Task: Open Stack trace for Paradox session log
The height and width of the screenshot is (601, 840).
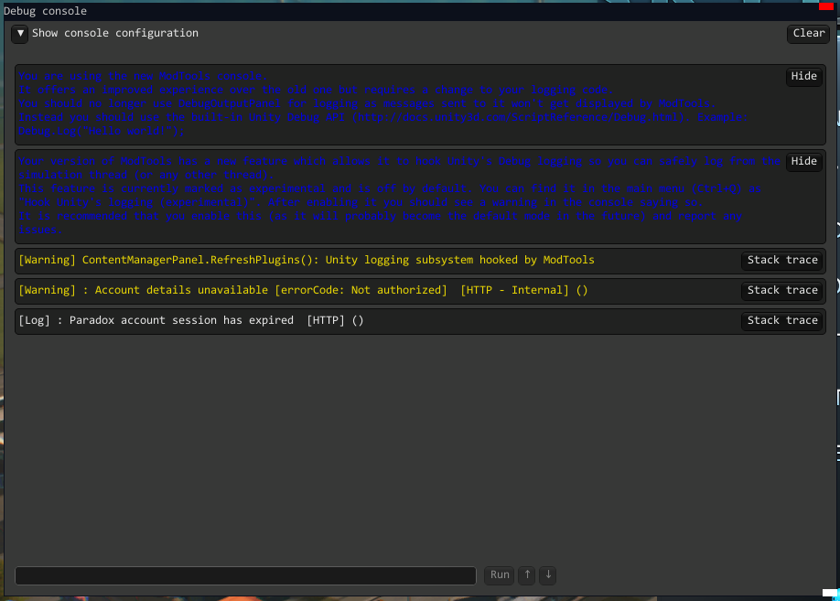Action: click(x=781, y=321)
